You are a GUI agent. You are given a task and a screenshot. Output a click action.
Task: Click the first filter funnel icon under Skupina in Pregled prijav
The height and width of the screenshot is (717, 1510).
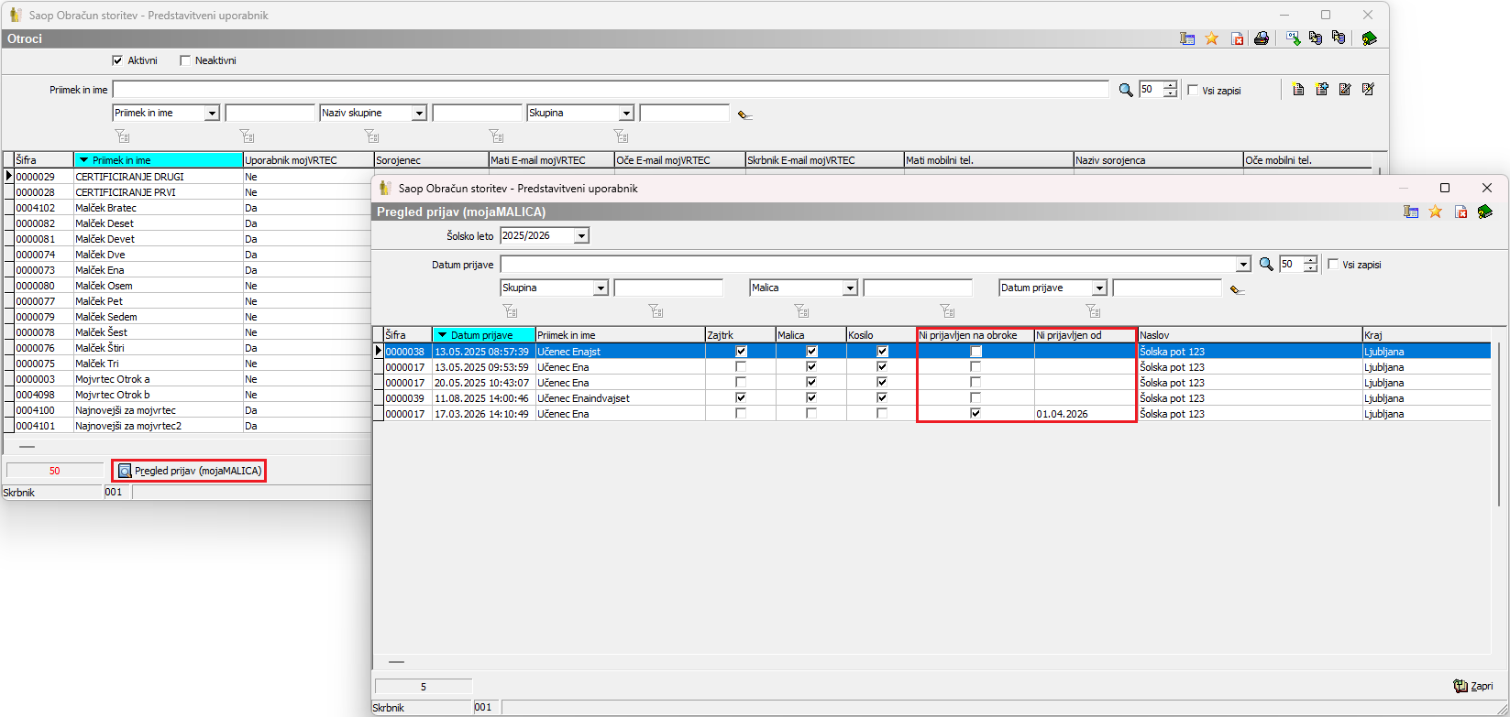[x=511, y=311]
